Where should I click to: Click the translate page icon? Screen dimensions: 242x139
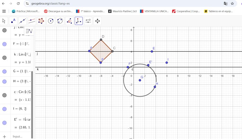[x=226, y=4]
